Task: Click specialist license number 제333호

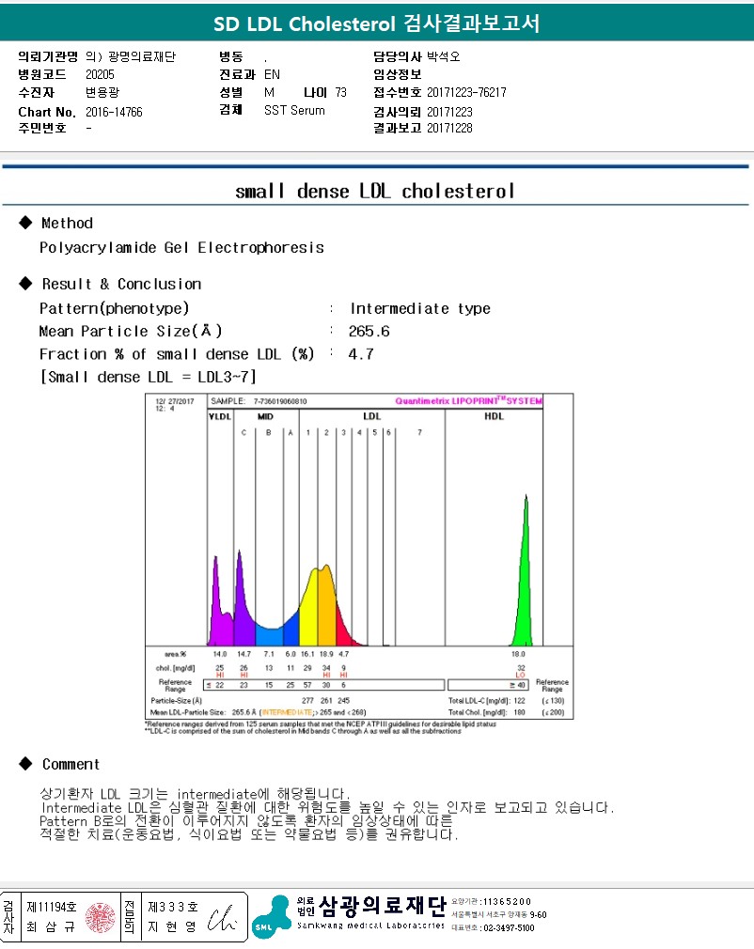Action: [173, 907]
